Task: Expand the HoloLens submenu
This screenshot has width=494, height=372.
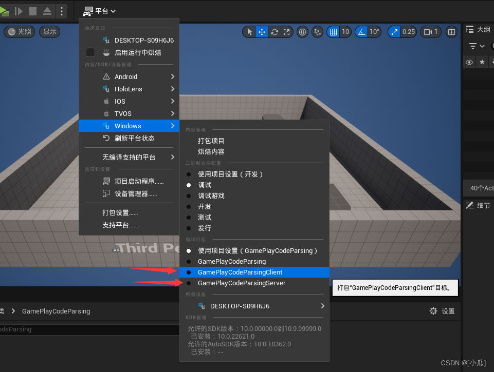Action: coord(129,89)
